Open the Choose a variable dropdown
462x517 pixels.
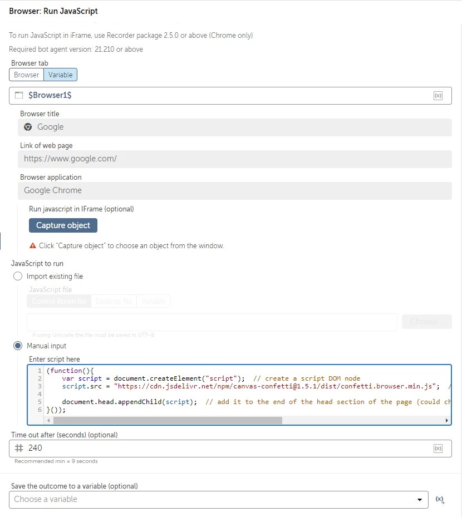pos(420,499)
